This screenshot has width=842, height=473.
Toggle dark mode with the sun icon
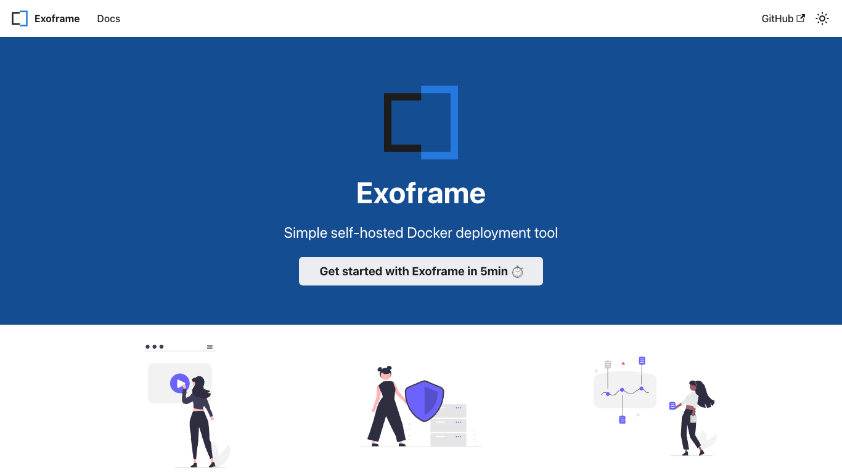pos(822,18)
